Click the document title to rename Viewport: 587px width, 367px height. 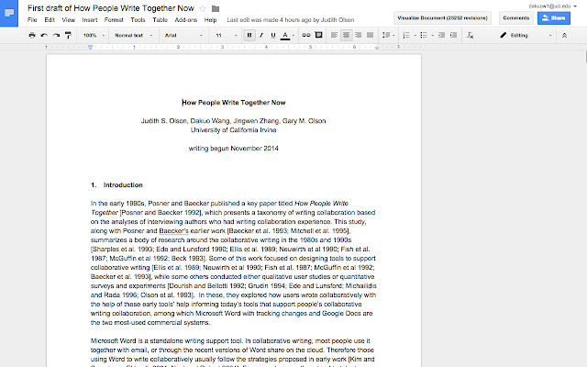[x=111, y=8]
